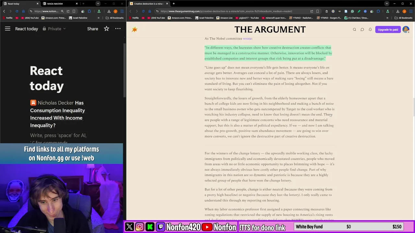Expand hidden bookmarks chevron in the Argument window
The width and height of the screenshot is (415, 233).
point(387,18)
